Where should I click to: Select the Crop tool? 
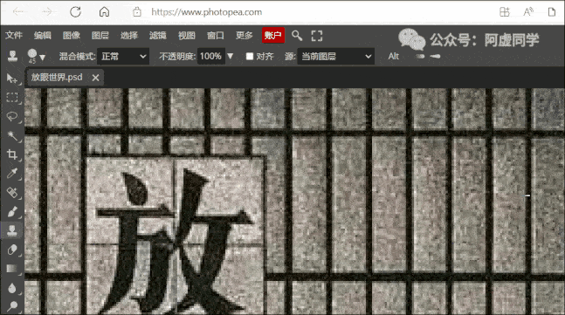coord(12,154)
